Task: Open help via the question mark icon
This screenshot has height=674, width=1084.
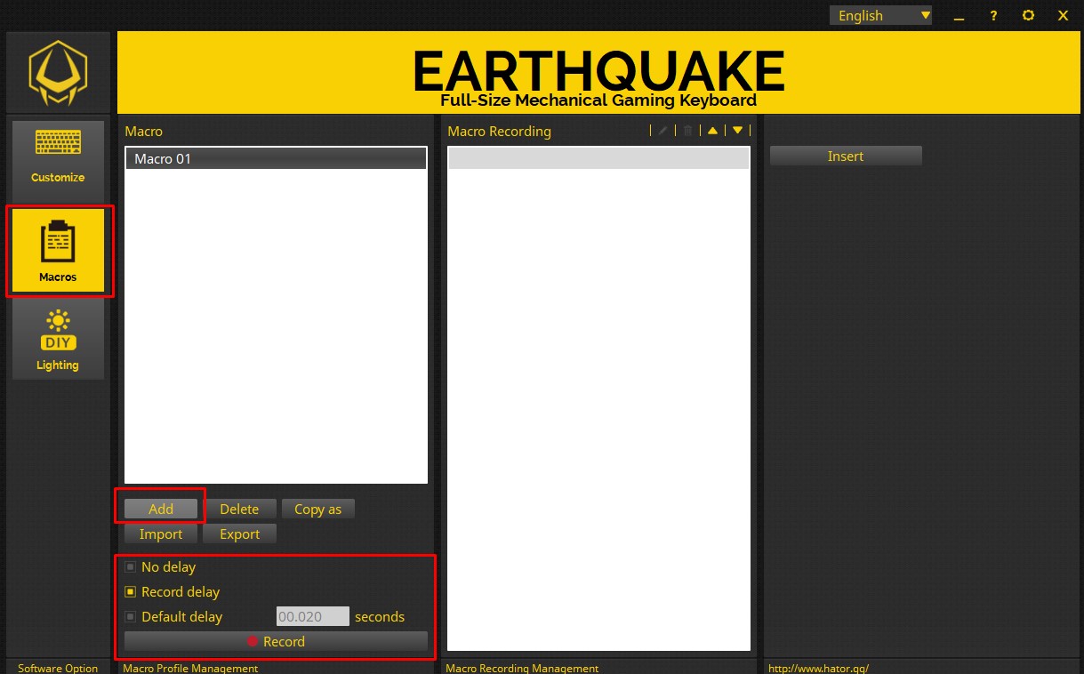Action: 993,16
